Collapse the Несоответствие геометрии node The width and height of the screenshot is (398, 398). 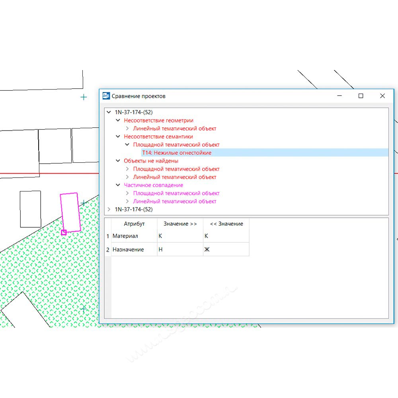click(118, 120)
